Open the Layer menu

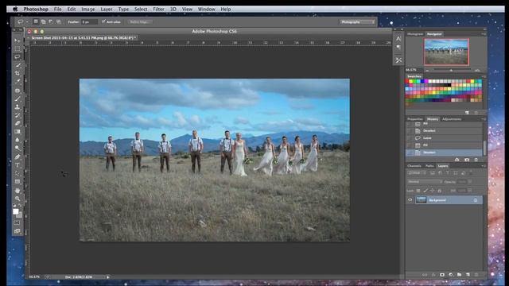coord(106,9)
